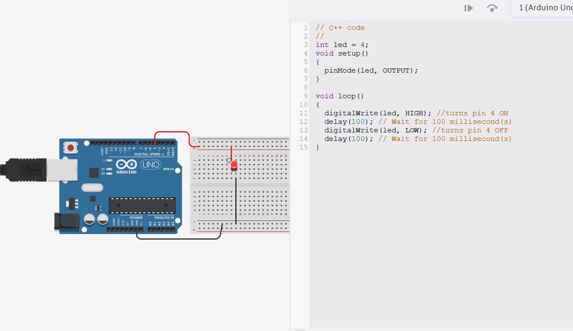Image resolution: width=573 pixels, height=331 pixels.
Task: Select the red LED on the breadboard
Action: pos(234,166)
